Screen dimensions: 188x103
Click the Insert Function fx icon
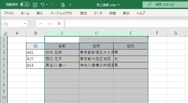pyautogui.click(x=59, y=23)
